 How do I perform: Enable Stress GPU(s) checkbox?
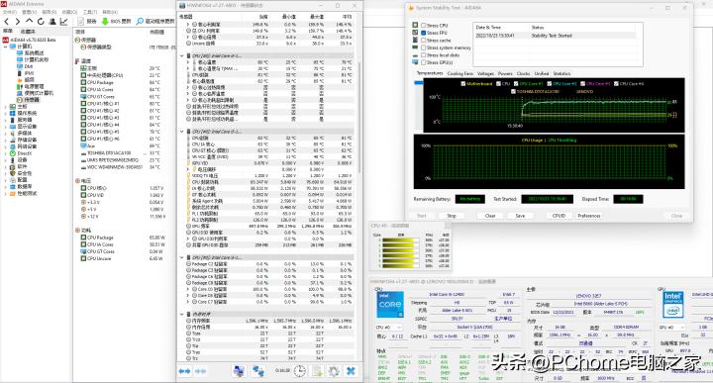pyautogui.click(x=424, y=62)
